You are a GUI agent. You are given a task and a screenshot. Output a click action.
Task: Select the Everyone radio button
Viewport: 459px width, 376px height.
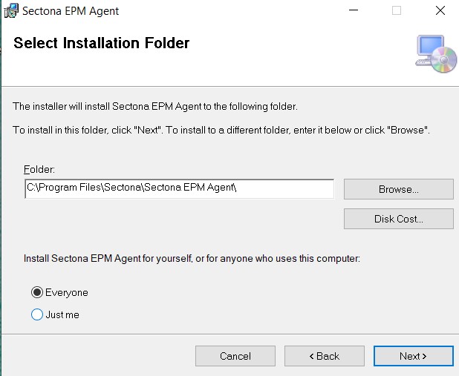(x=37, y=292)
